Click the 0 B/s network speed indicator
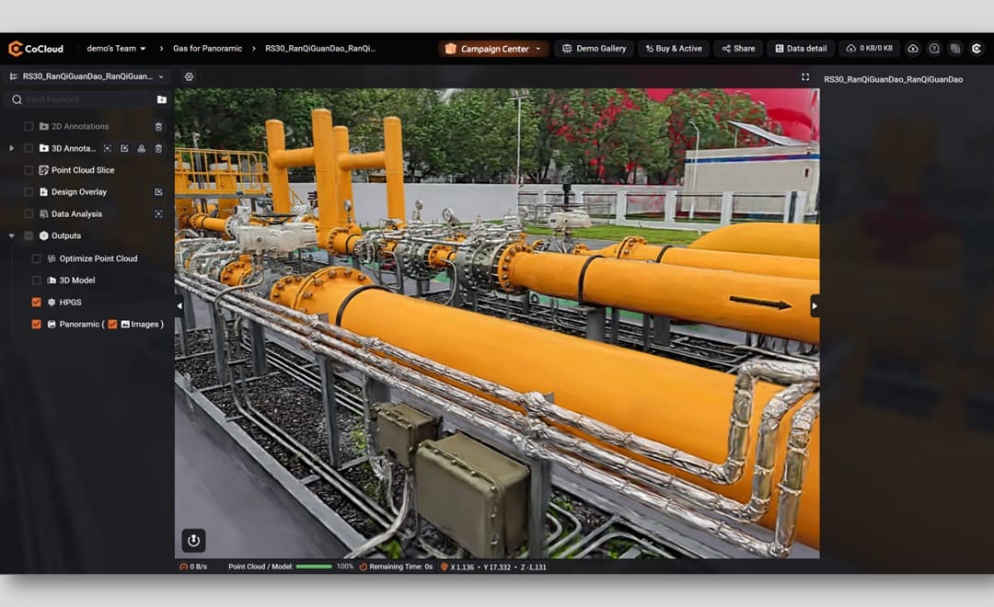 pos(194,567)
